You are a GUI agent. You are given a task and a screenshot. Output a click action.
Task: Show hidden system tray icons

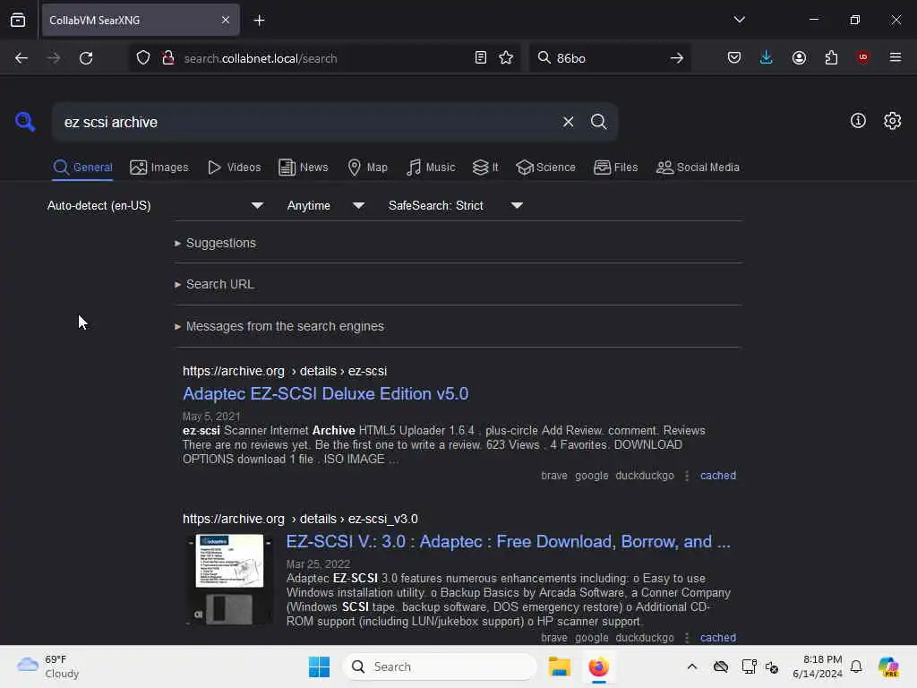692,666
